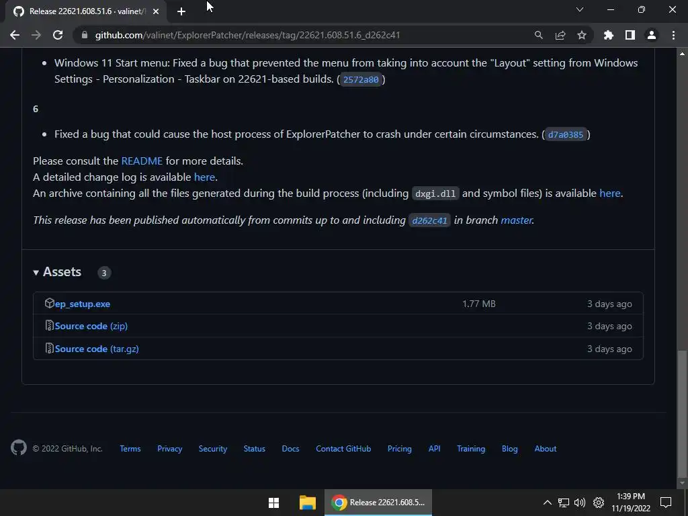Viewport: 688px width, 516px height.
Task: Go back with the browser back arrow
Action: (x=15, y=35)
